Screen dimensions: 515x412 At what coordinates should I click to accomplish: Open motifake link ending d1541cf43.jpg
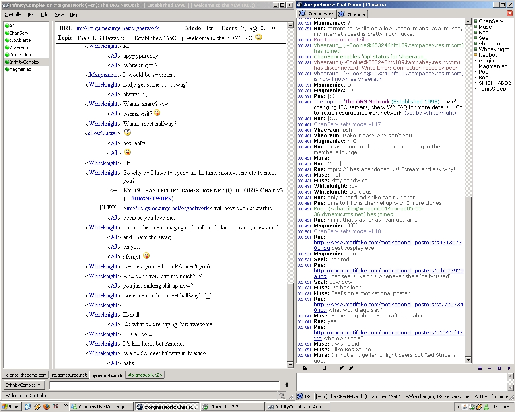389,333
